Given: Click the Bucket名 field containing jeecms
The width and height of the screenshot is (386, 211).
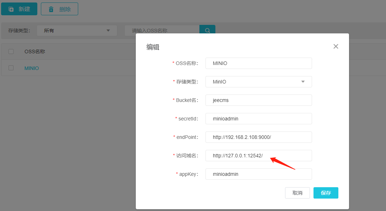Looking at the screenshot, I should pos(259,100).
